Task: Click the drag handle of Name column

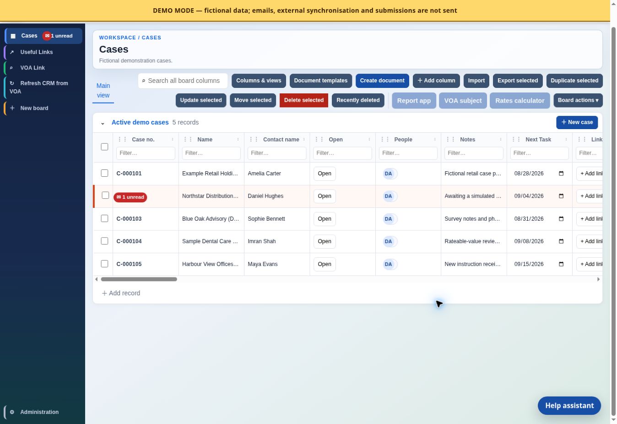Action: click(188, 140)
